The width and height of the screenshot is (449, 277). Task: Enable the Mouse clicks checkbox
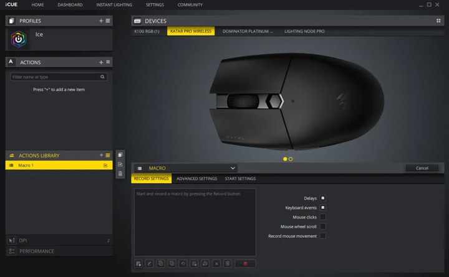point(323,217)
